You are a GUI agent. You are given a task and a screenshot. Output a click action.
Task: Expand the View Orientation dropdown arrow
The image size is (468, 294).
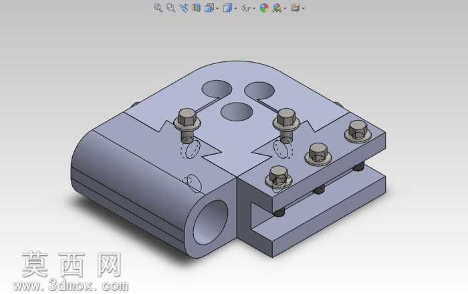click(217, 8)
